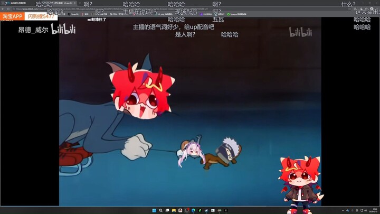Click the danmaku comment 主播在说话吗

140,12
